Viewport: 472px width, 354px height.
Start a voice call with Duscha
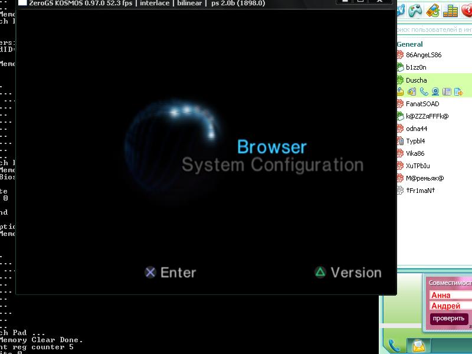point(424,91)
